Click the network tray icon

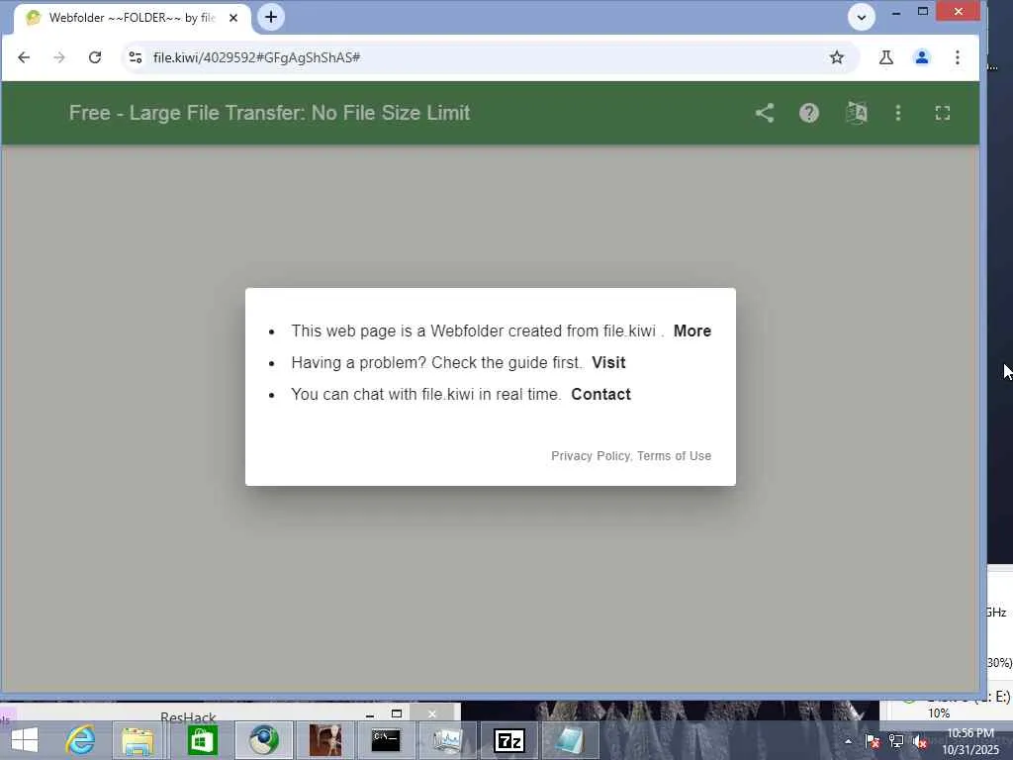[x=896, y=741]
